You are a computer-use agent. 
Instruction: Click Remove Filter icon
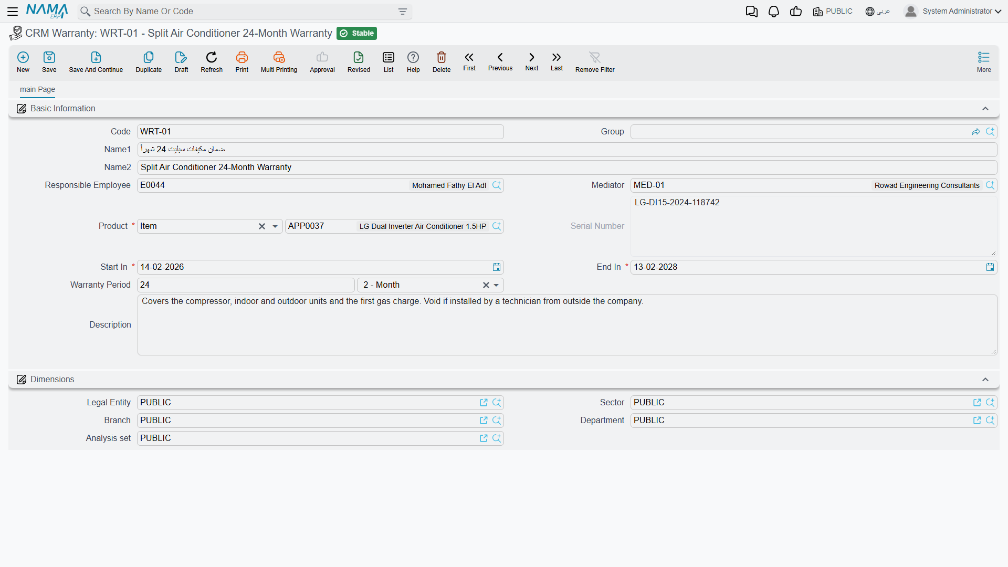pos(595,62)
